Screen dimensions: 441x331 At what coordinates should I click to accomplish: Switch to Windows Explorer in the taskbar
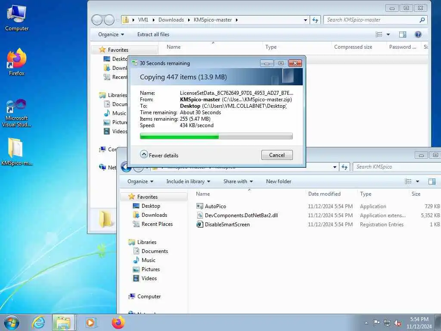coord(63,322)
